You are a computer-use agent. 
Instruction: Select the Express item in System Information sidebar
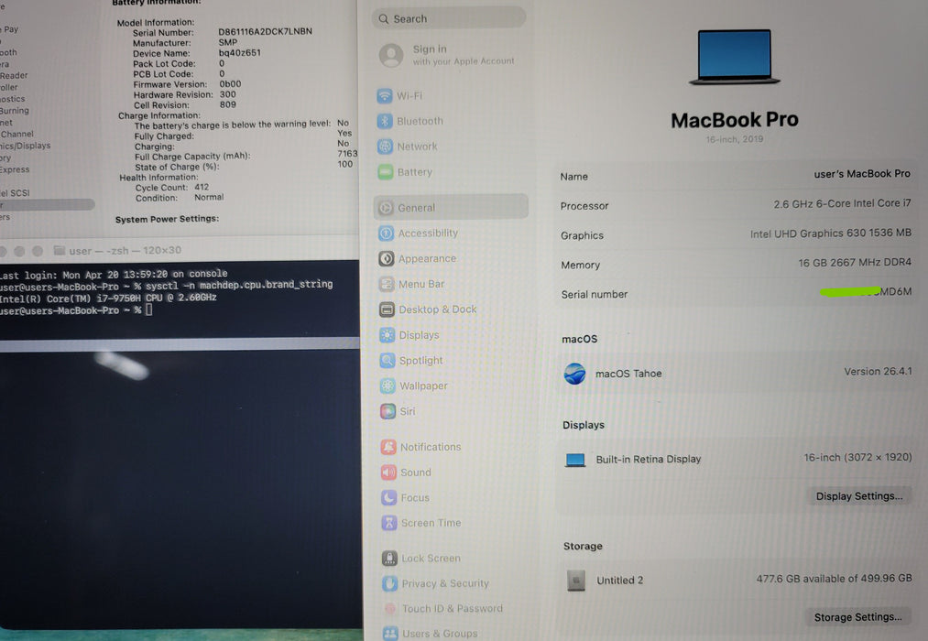(x=15, y=169)
